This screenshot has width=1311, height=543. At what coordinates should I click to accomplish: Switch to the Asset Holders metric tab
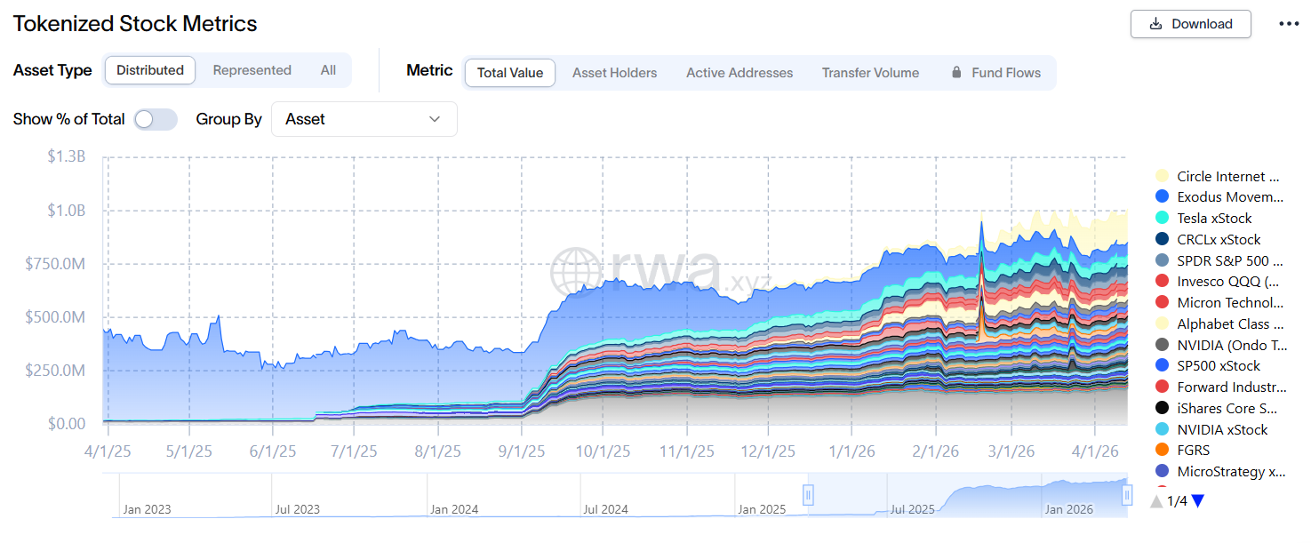coord(614,73)
